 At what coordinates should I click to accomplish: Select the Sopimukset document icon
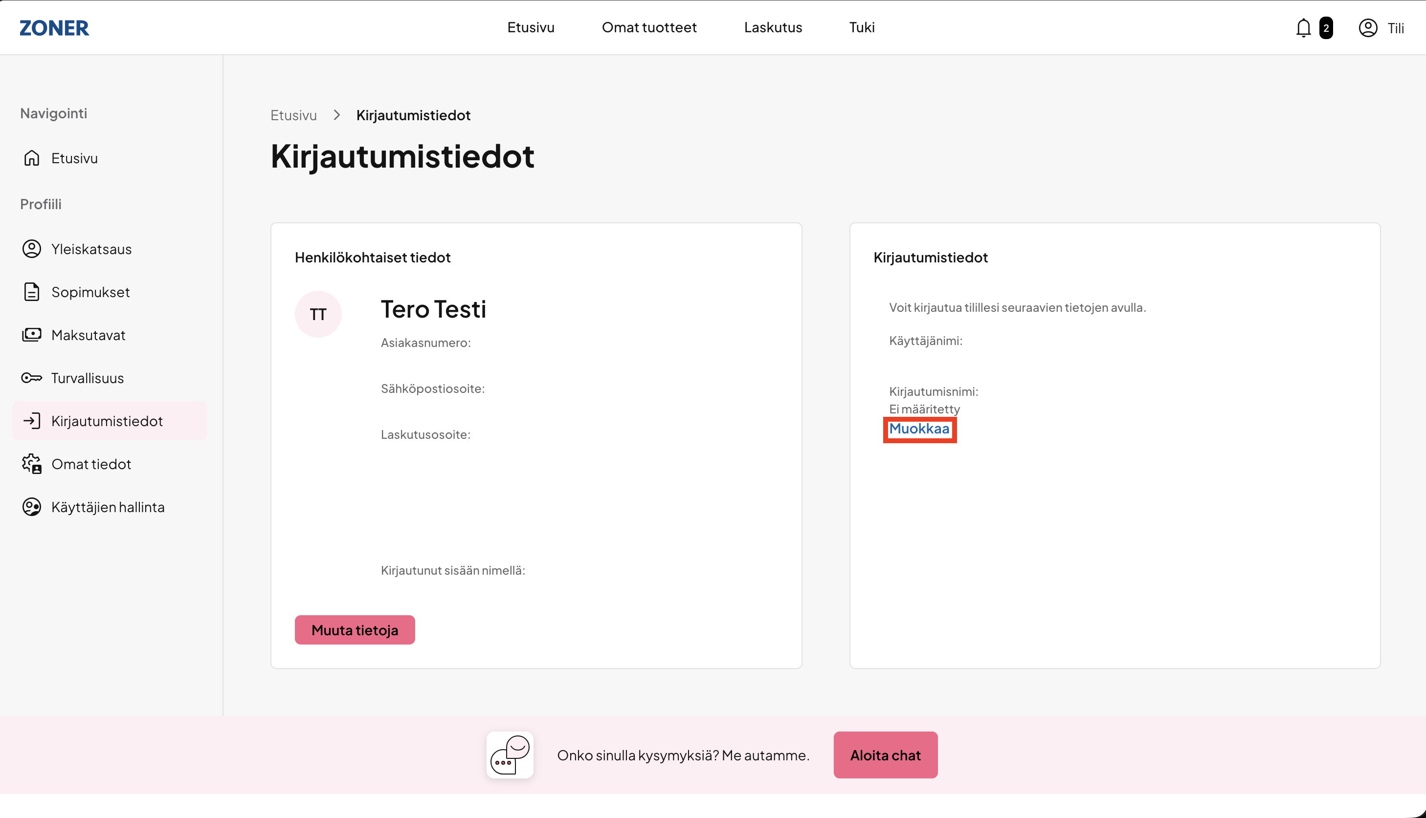tap(32, 292)
